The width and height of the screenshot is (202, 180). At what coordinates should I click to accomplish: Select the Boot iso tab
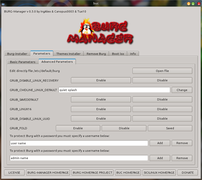click(118, 54)
